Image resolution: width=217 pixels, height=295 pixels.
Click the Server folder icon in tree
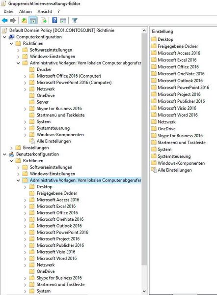coord(32,102)
